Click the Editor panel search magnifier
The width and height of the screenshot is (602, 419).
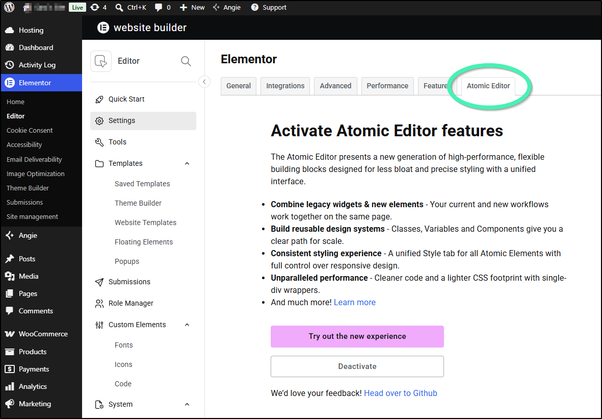pyautogui.click(x=186, y=61)
